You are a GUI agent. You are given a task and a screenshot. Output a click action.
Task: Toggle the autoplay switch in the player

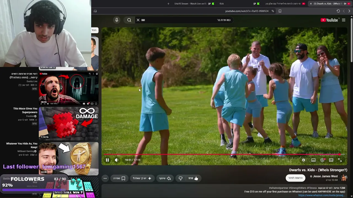(303, 160)
